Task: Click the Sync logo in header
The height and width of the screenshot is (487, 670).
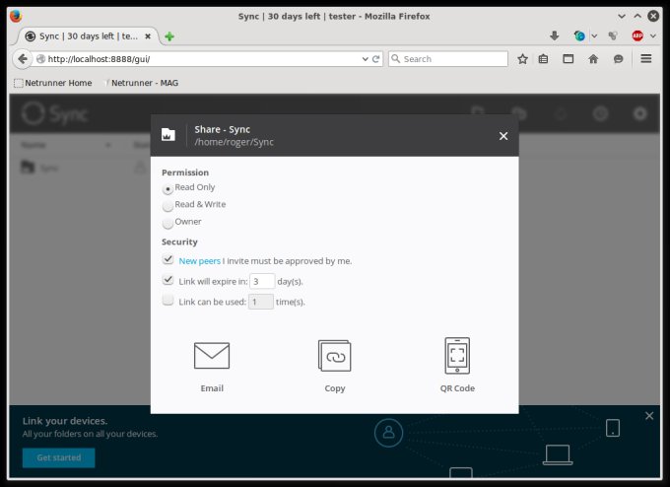Action: pyautogui.click(x=55, y=113)
